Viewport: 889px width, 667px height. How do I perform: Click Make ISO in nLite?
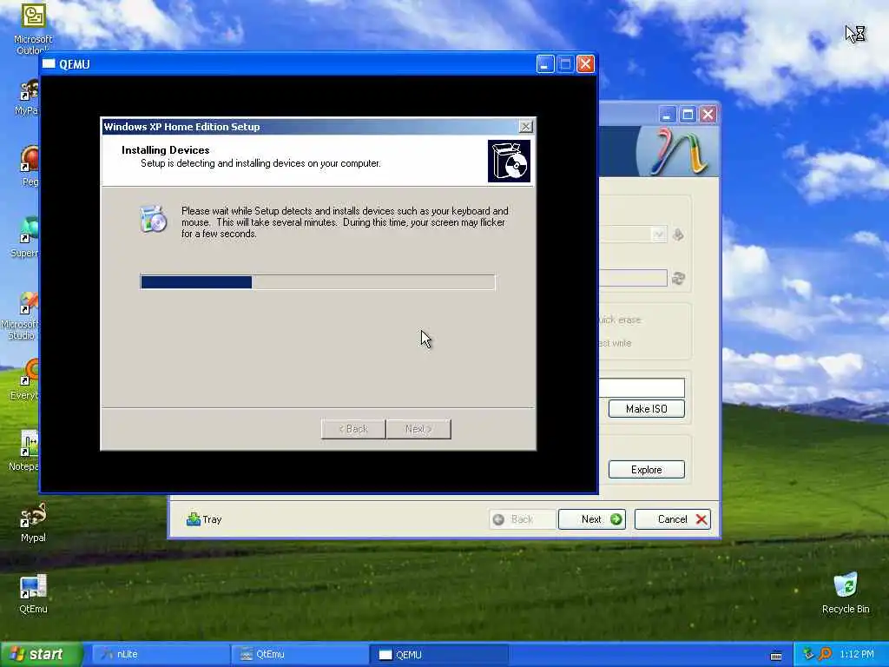[646, 408]
